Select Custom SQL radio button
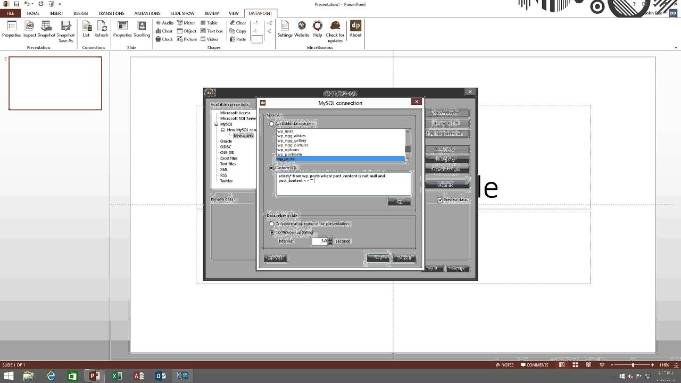 coord(272,168)
